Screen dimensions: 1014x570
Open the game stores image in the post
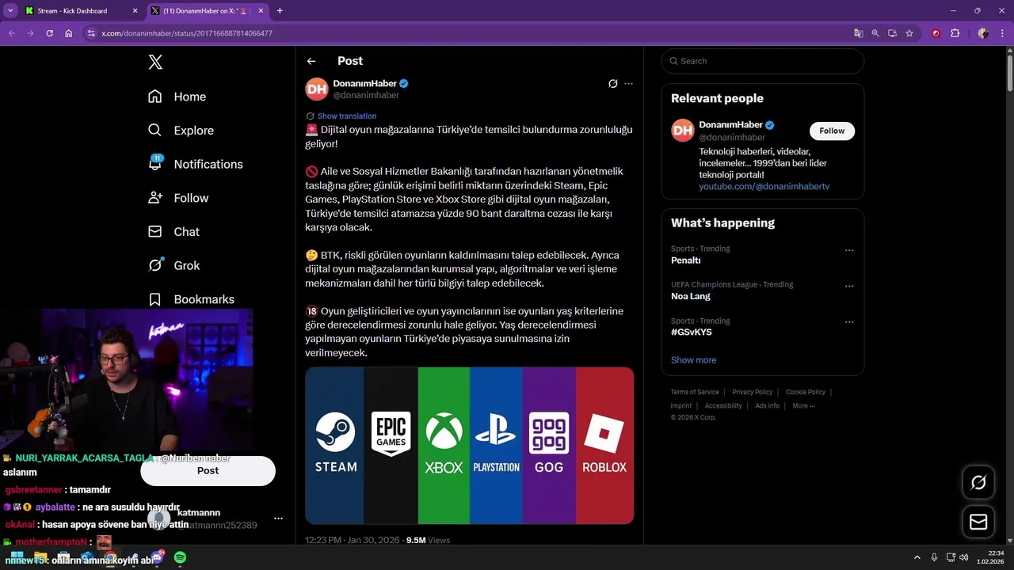point(470,445)
